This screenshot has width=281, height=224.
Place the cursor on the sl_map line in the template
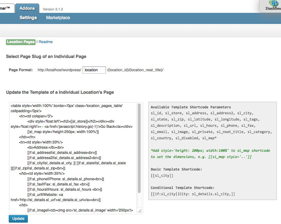point(63,132)
